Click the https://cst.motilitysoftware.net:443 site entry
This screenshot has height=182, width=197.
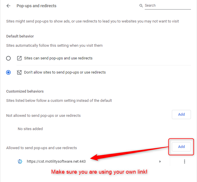click(56, 162)
